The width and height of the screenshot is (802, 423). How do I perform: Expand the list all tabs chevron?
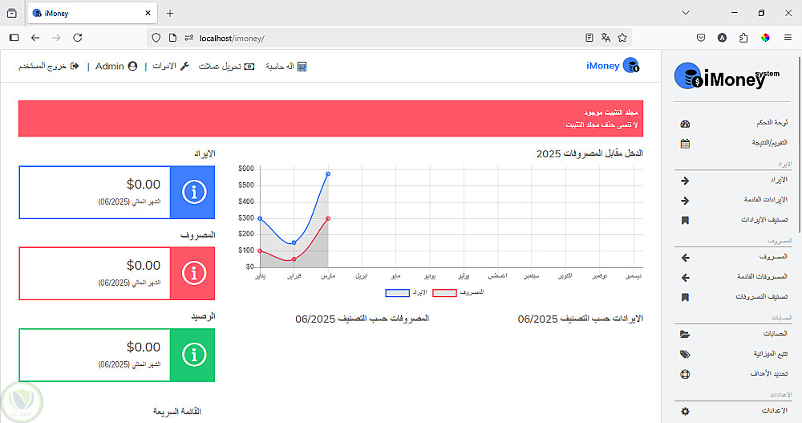[686, 13]
